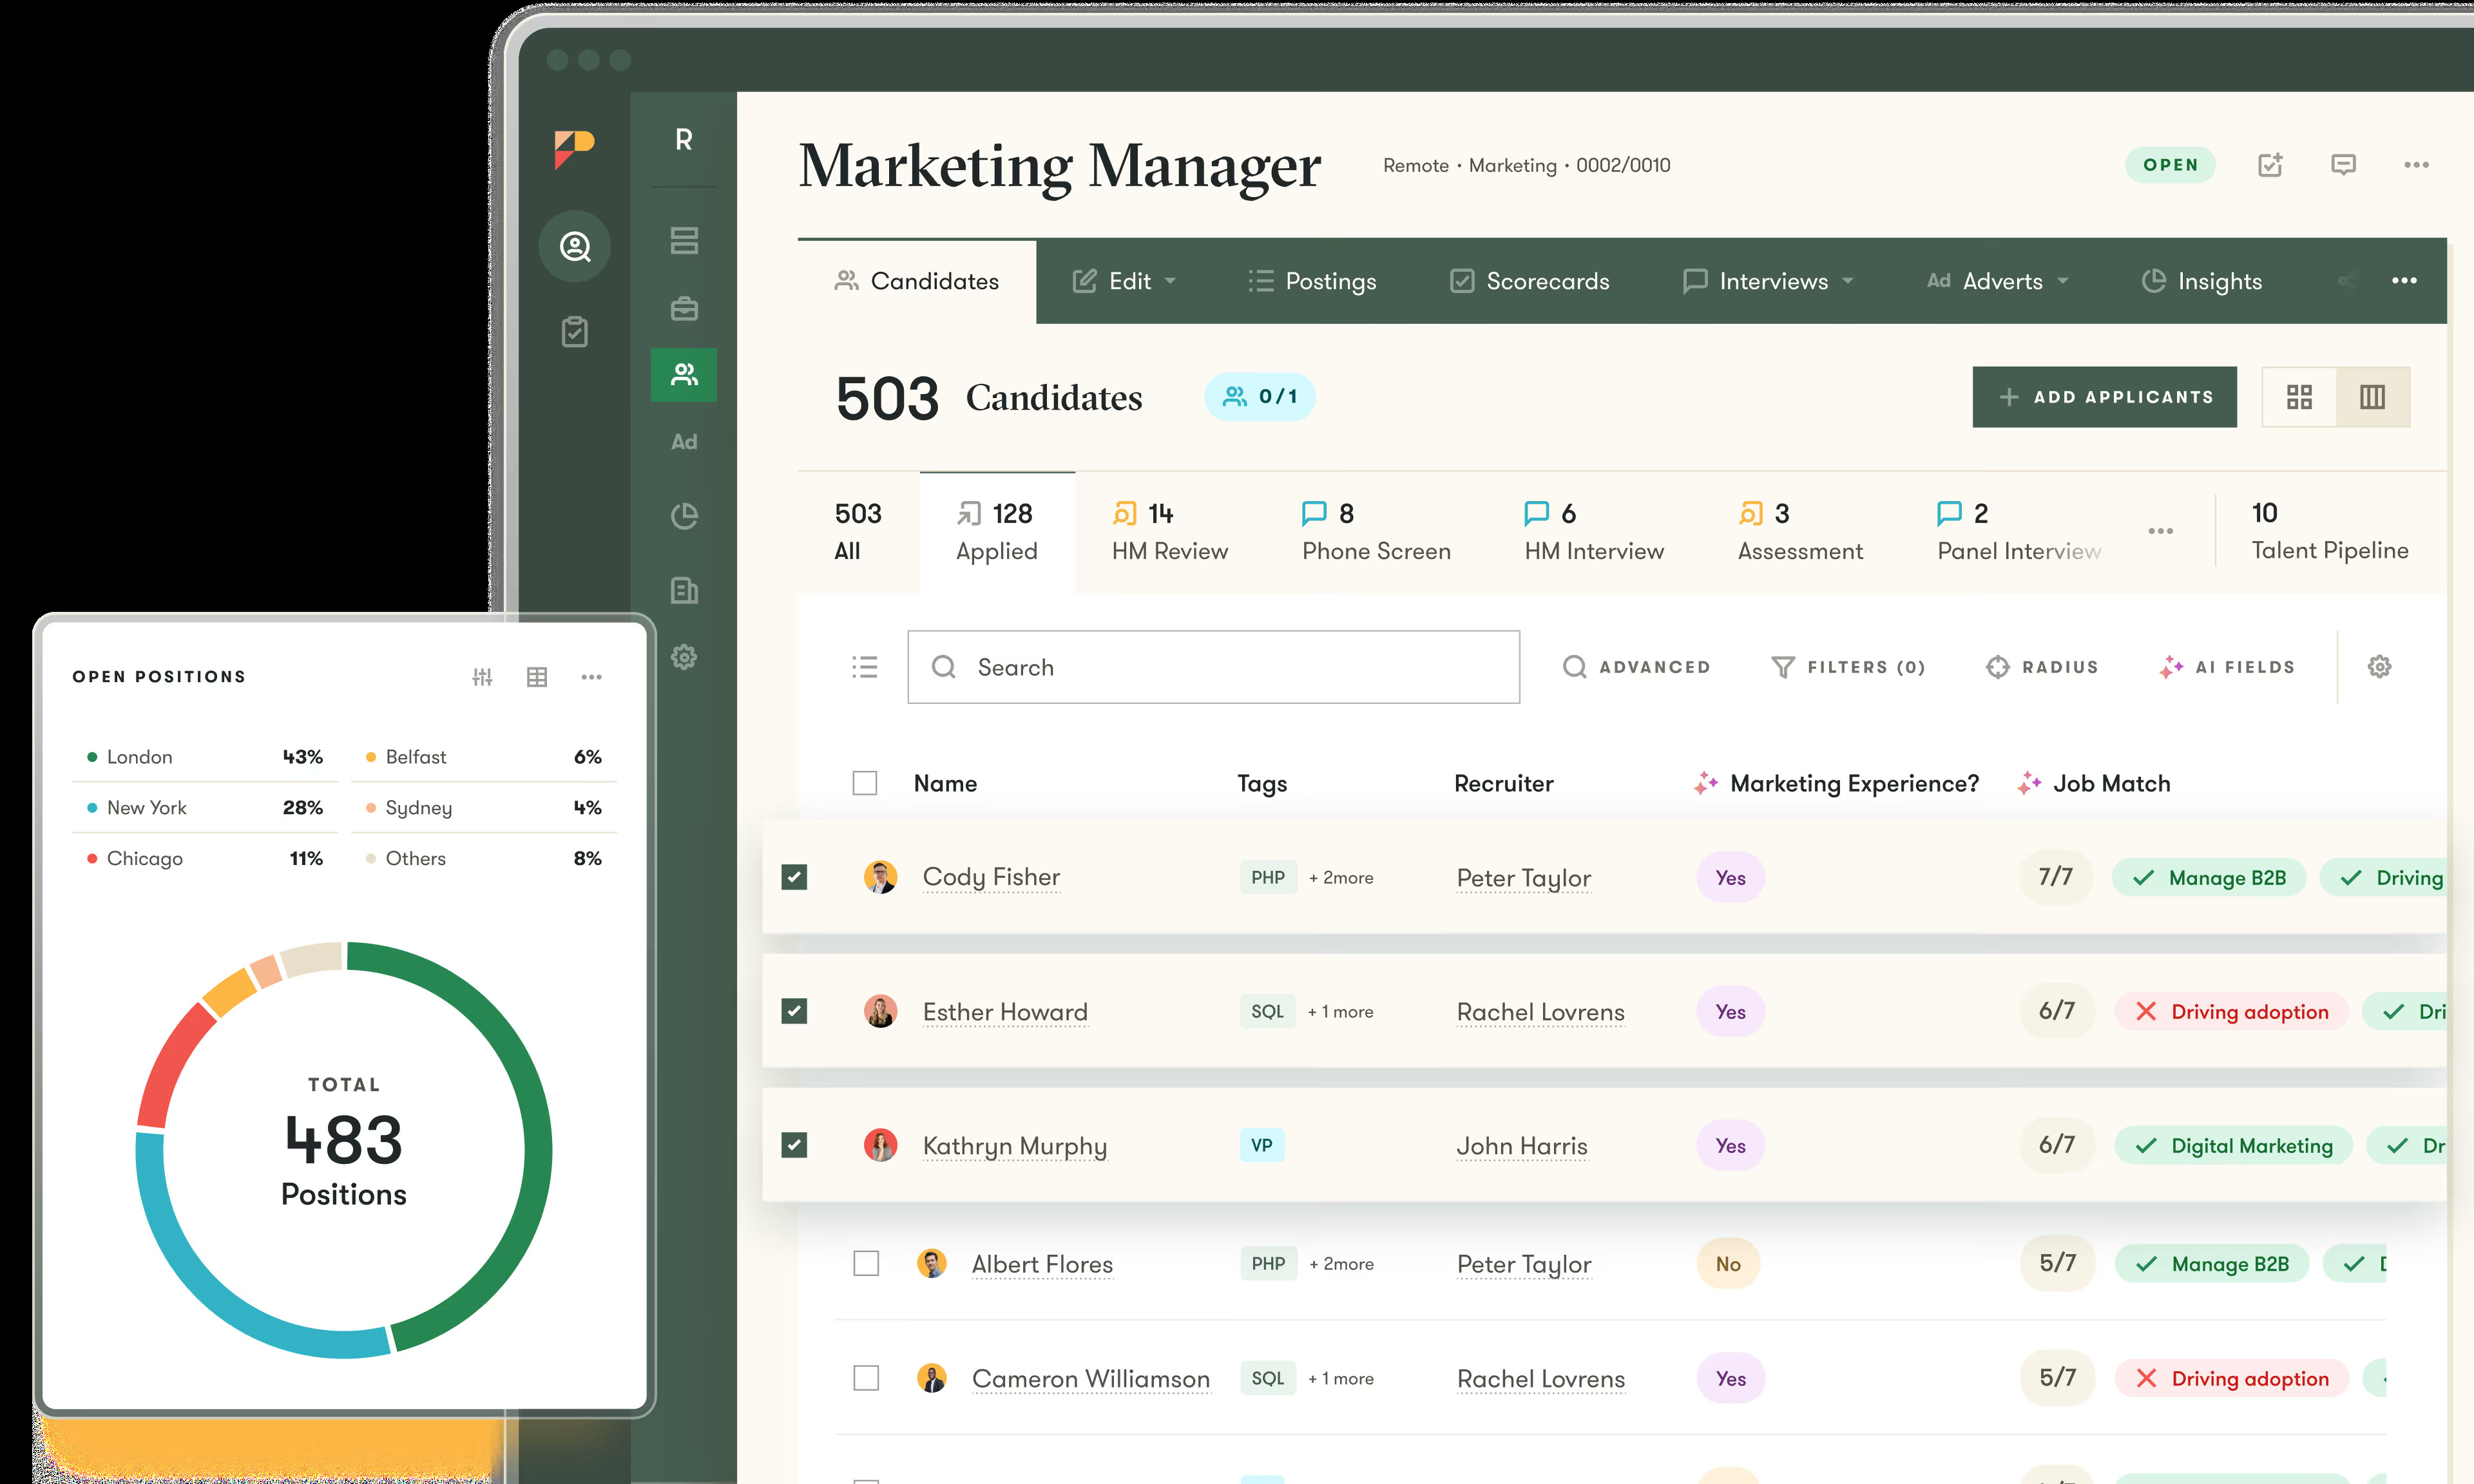The image size is (2474, 1484).
Task: Click the comments icon beside OPEN badge
Action: pos(2343,165)
